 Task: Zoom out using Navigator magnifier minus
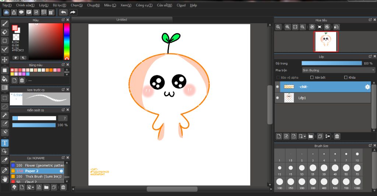point(303,27)
